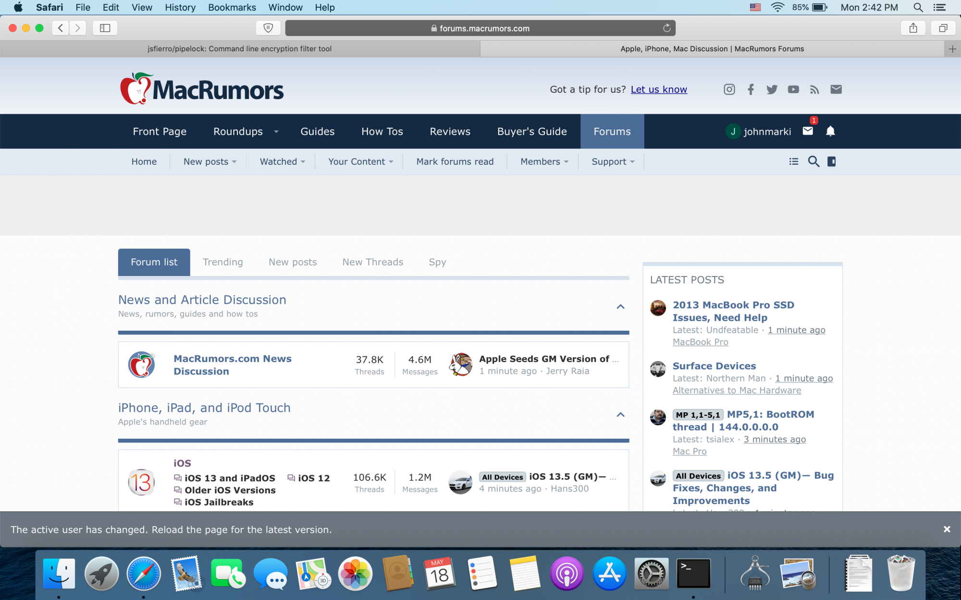Image resolution: width=961 pixels, height=600 pixels.
Task: Open Surface Devices latest post
Action: click(x=714, y=366)
